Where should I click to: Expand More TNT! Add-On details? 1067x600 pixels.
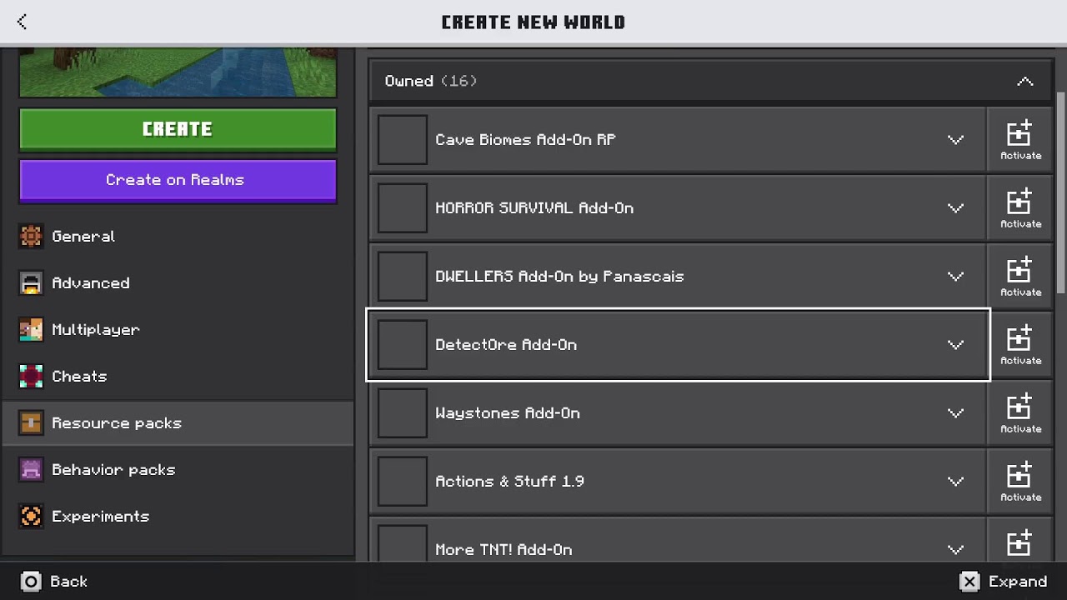[x=955, y=550]
